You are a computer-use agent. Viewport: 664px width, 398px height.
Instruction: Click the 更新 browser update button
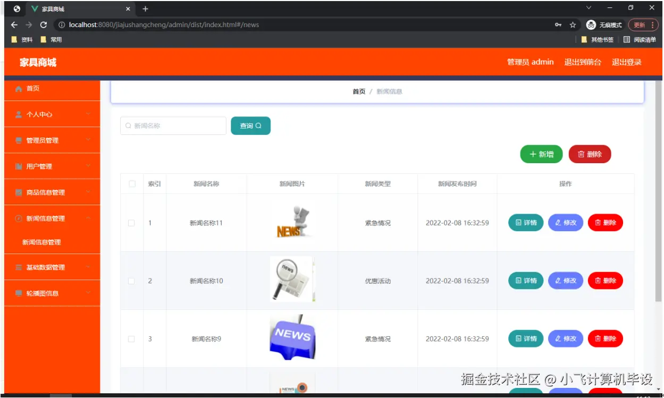[x=643, y=25]
